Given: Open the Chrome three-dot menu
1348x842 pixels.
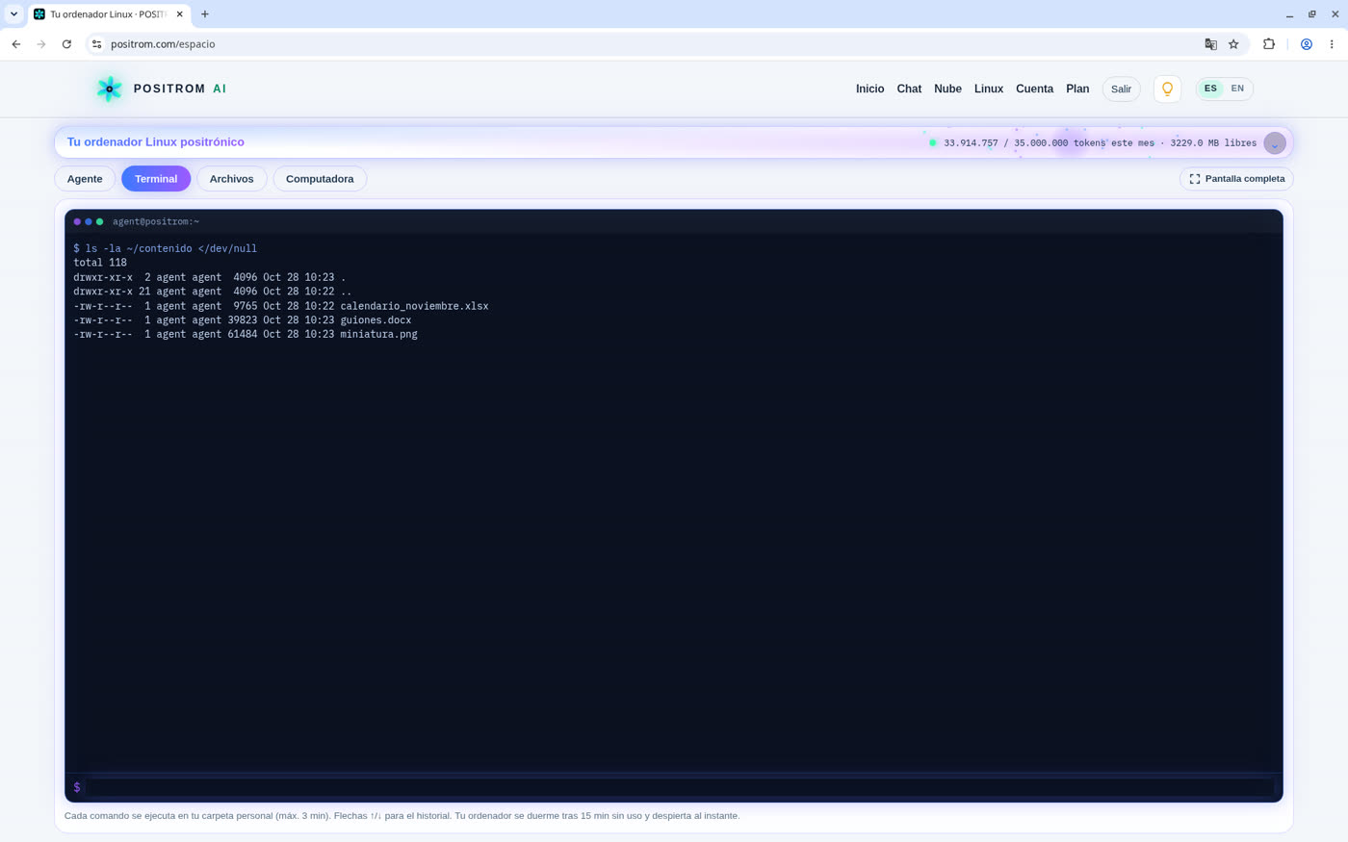Looking at the screenshot, I should tap(1332, 44).
